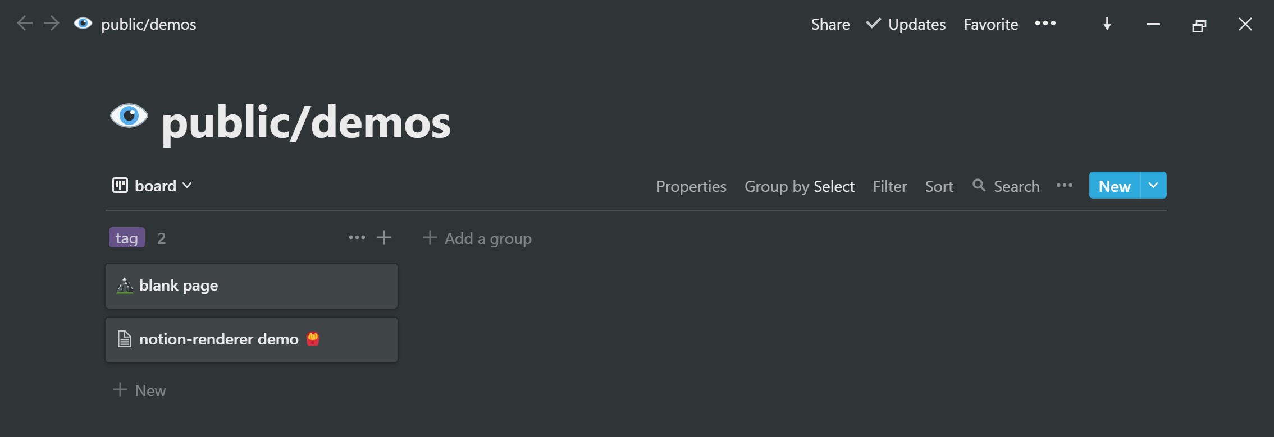Open Group by Select options
The width and height of the screenshot is (1274, 437).
tap(800, 186)
